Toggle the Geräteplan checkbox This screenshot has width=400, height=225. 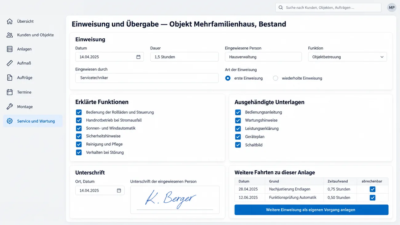[238, 137]
